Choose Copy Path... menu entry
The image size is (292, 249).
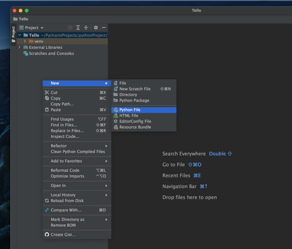tap(77, 104)
